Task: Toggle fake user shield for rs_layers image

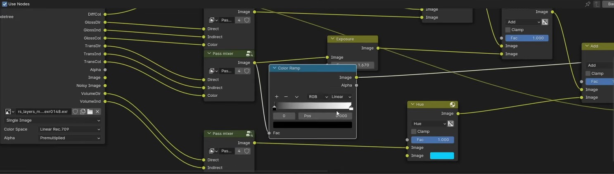Action: pyautogui.click(x=75, y=112)
